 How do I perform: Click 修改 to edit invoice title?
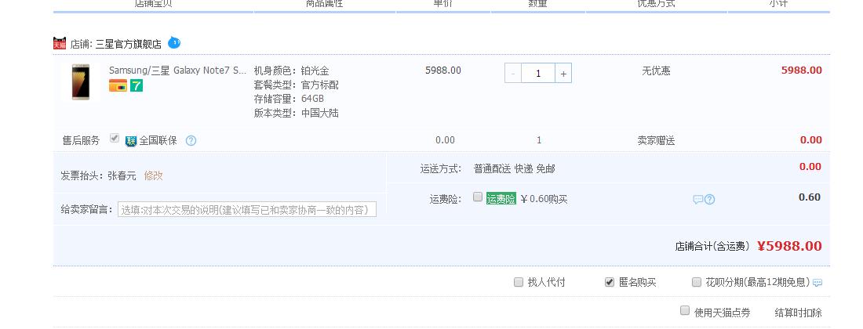(154, 175)
